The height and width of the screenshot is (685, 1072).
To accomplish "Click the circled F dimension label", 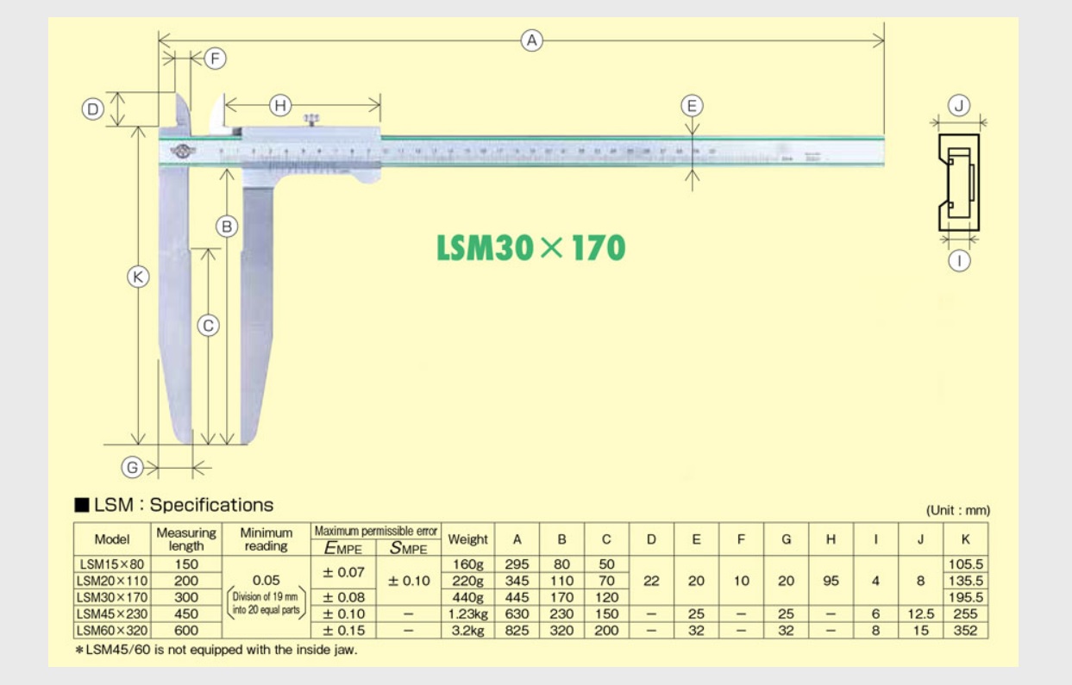I will 215,59.
